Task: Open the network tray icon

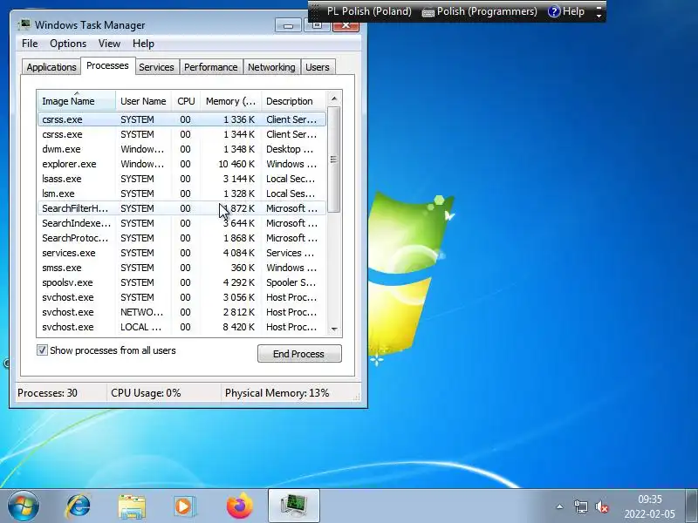Action: tap(580, 506)
